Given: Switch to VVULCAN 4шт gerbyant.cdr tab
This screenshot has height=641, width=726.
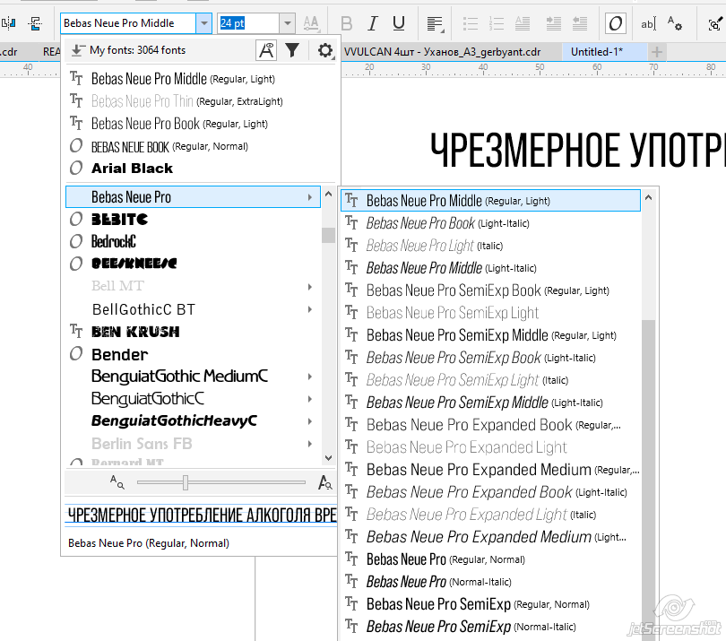Looking at the screenshot, I should click(x=442, y=52).
